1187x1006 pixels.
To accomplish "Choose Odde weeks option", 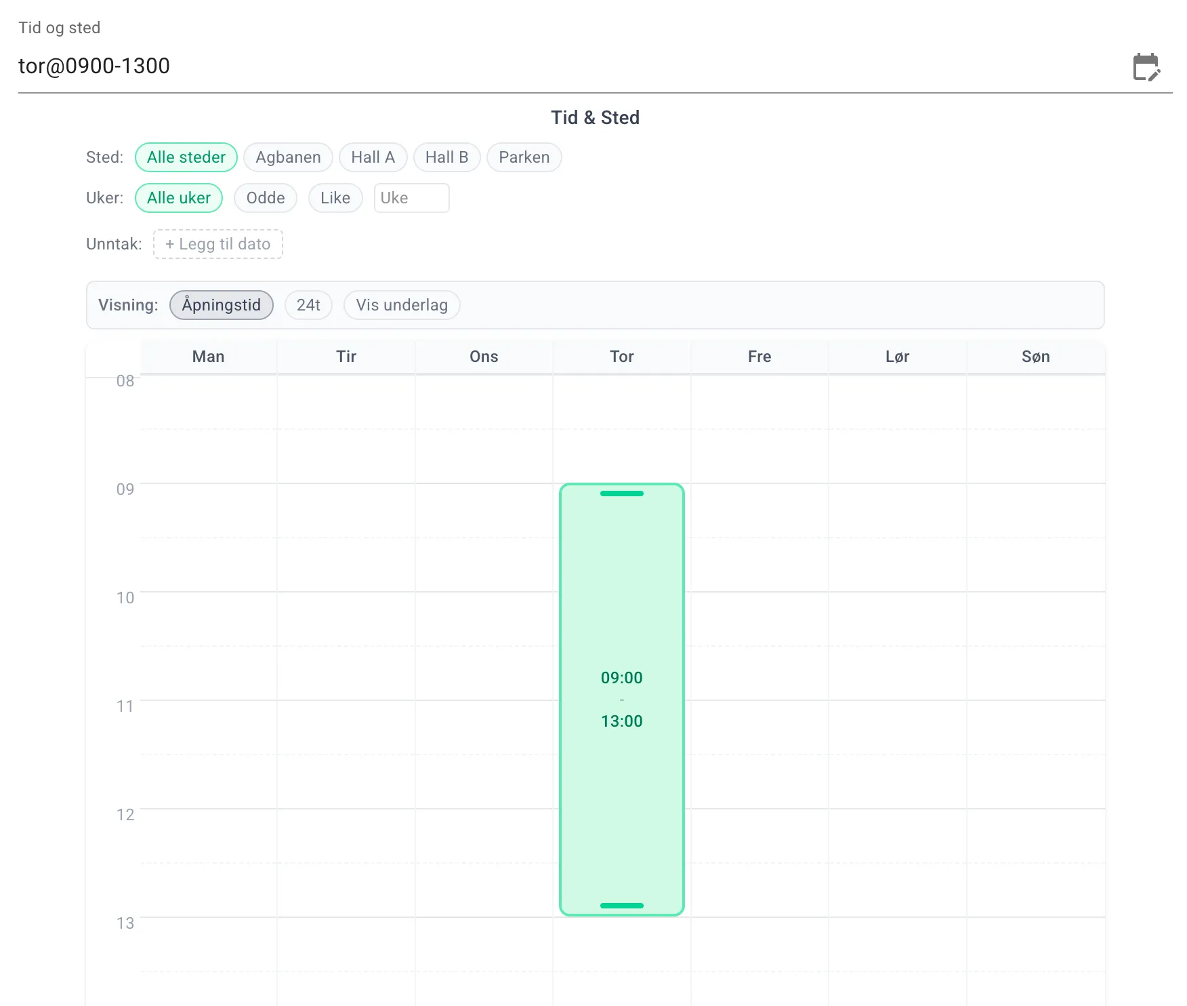I will click(x=265, y=198).
